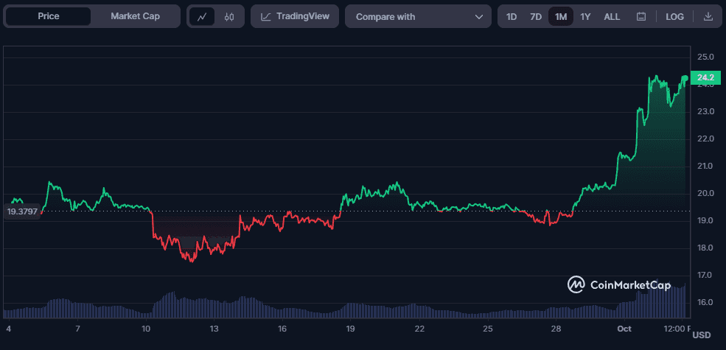726x350 pixels.
Task: Toggle LOG scale for chart
Action: click(x=674, y=16)
